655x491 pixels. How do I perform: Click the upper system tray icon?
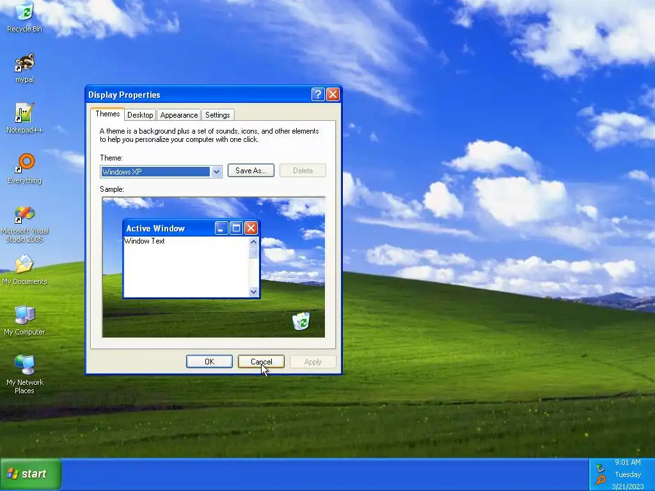tap(600, 467)
